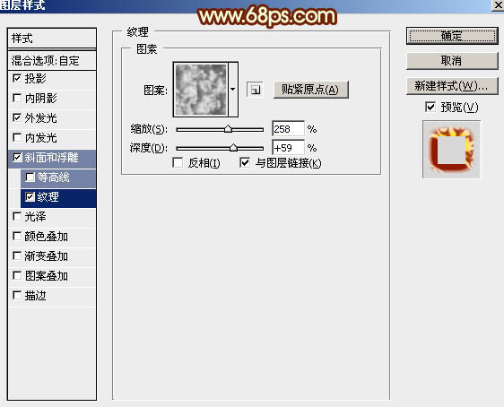Image resolution: width=504 pixels, height=407 pixels.
Task: Click the 深度(D) slider handle
Action: [233, 147]
